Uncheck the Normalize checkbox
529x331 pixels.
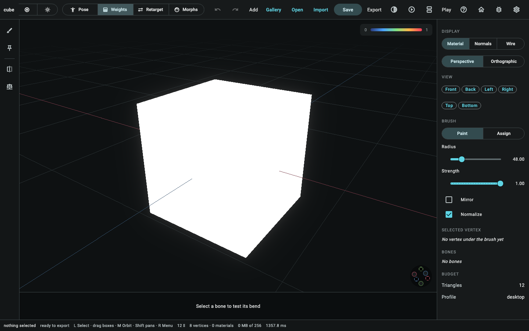click(x=449, y=214)
